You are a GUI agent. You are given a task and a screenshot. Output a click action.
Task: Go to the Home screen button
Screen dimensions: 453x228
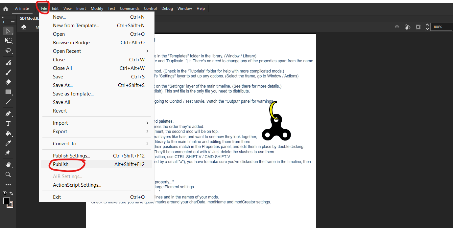point(6,9)
